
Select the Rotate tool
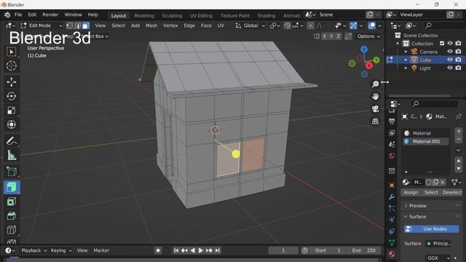(x=12, y=96)
